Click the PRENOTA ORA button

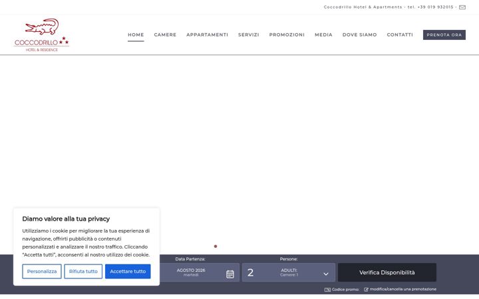(444, 35)
